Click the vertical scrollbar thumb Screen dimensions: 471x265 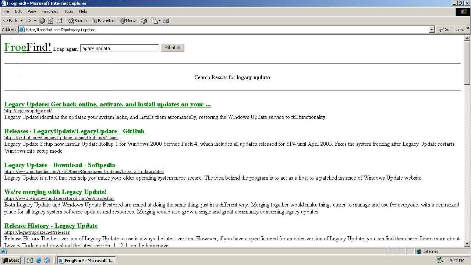pos(467,63)
